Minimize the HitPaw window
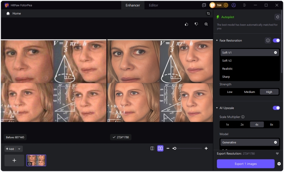The width and height of the screenshot is (284, 172). pos(255,5)
